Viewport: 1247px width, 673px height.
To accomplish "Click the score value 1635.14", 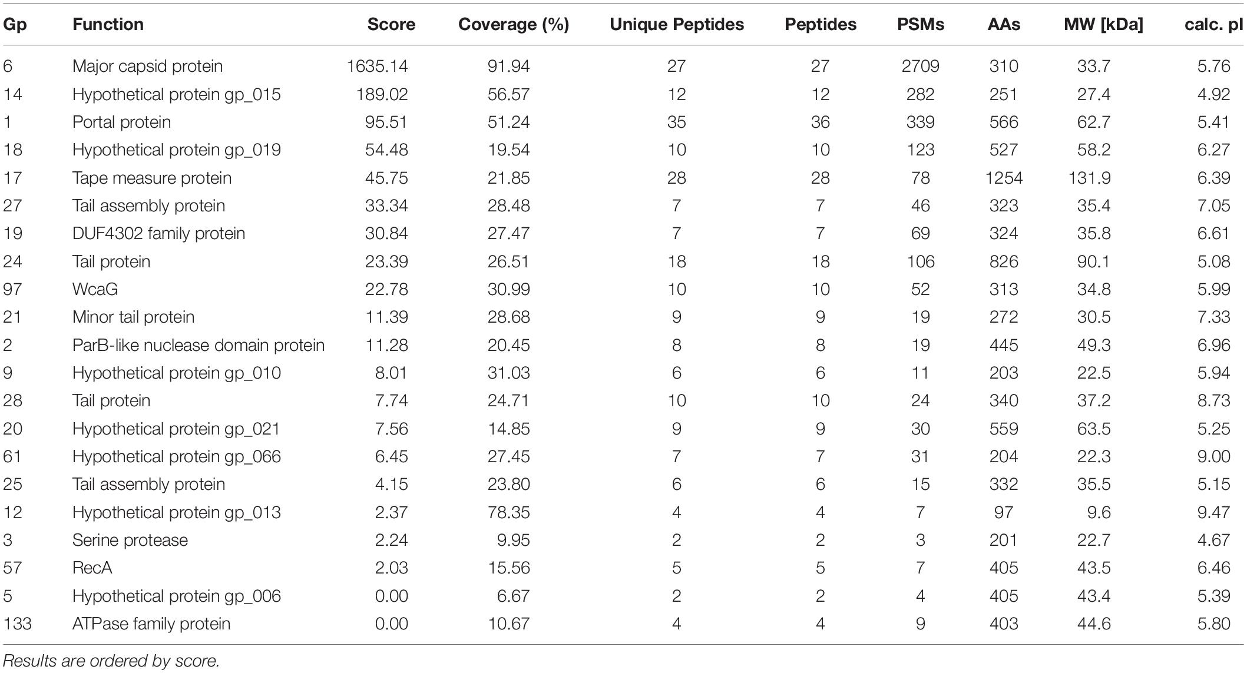I will (378, 66).
